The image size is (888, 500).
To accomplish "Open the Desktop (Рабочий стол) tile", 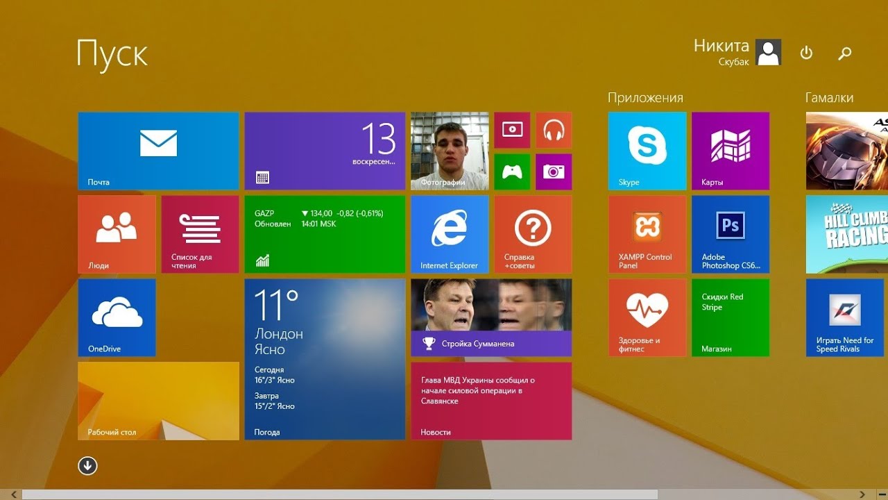I will pos(158,401).
